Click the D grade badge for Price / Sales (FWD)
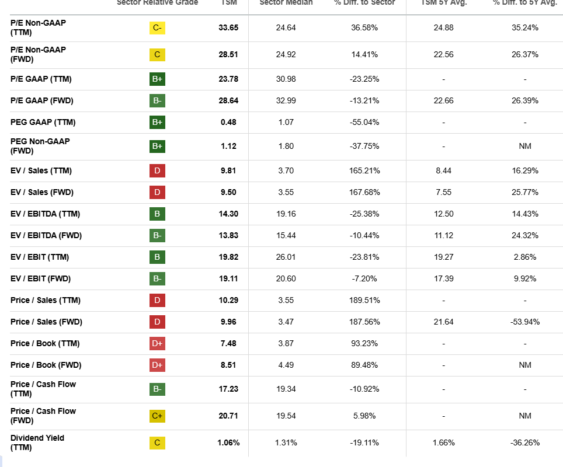 pyautogui.click(x=157, y=322)
